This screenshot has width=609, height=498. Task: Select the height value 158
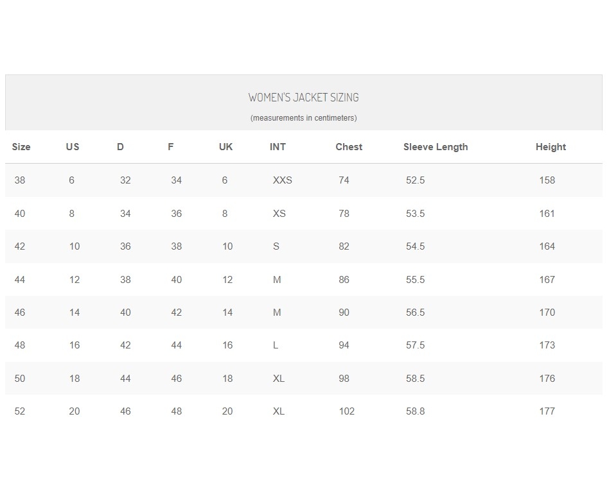pos(547,180)
